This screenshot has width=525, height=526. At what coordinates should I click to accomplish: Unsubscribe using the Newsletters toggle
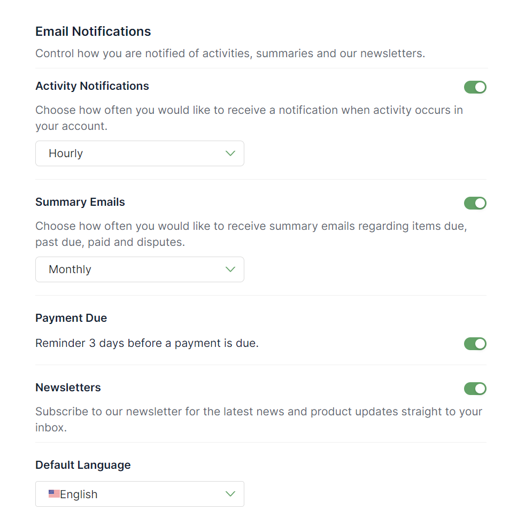pos(475,389)
